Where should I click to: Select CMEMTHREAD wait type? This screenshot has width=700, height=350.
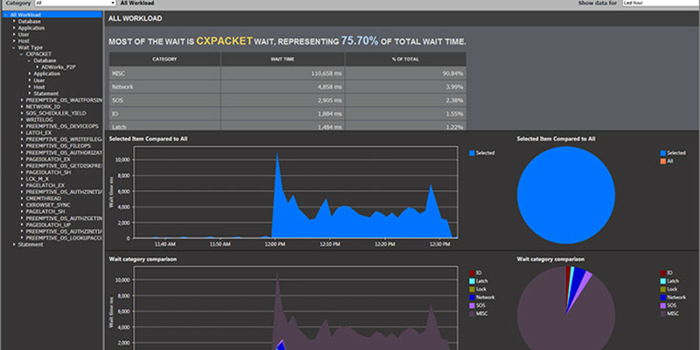[x=45, y=199]
